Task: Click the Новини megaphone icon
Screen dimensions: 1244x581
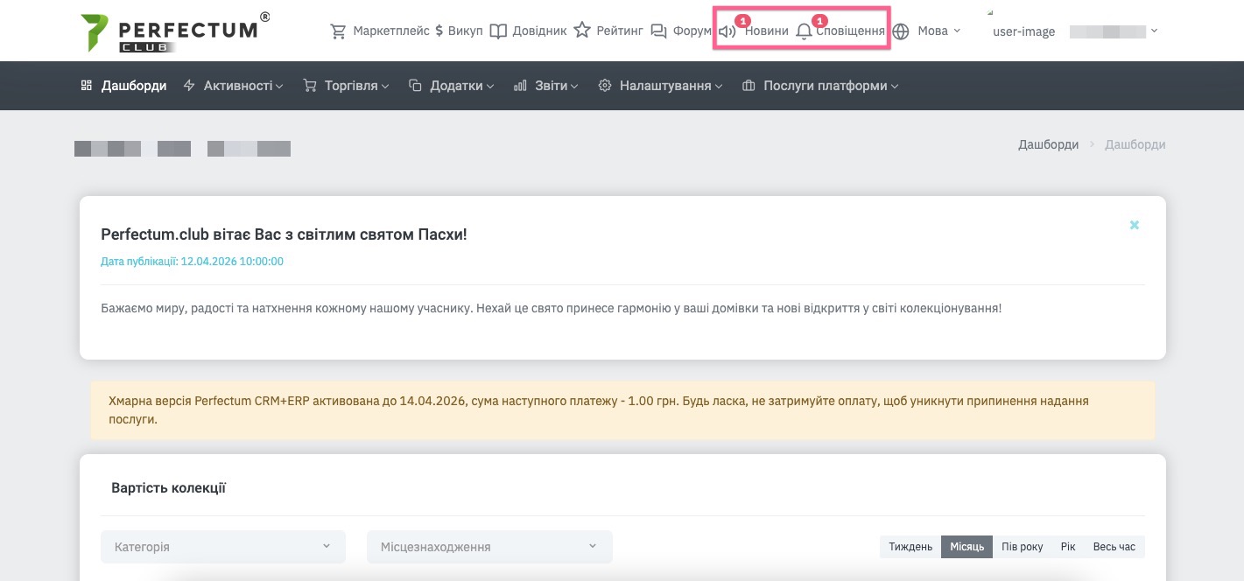Action: coord(727,32)
